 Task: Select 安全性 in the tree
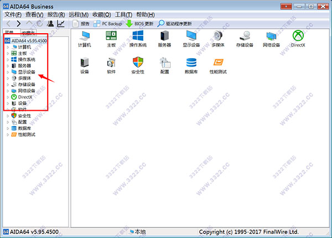pos(24,116)
